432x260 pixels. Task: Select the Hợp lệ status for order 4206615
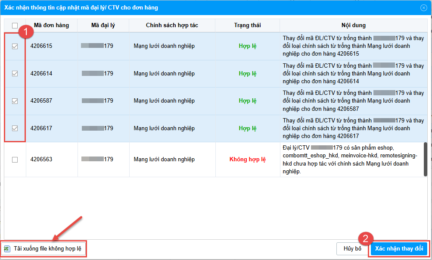point(247,46)
